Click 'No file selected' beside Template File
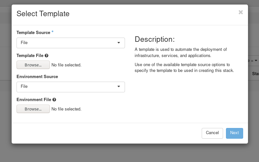The image size is (259, 162). pyautogui.click(x=66, y=65)
